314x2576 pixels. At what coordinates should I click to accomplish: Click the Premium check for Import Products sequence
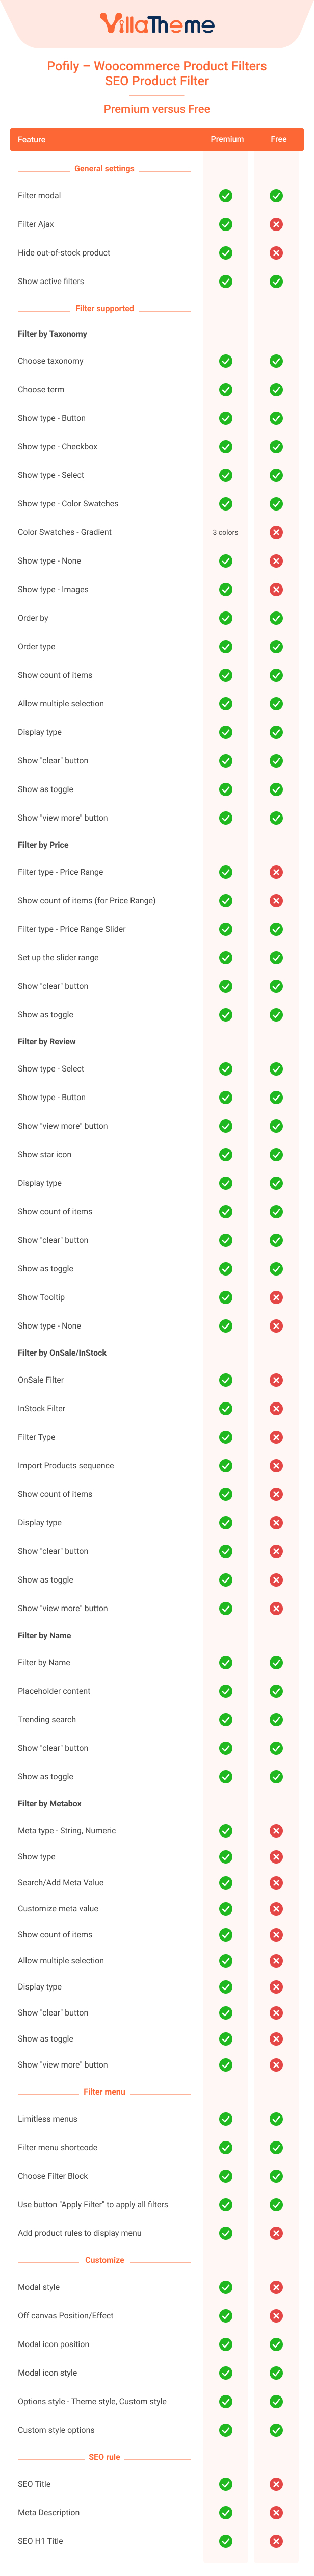coord(226,1466)
